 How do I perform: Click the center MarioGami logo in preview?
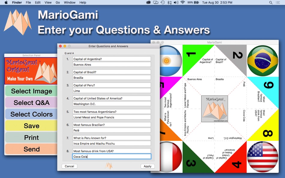coord(214,109)
